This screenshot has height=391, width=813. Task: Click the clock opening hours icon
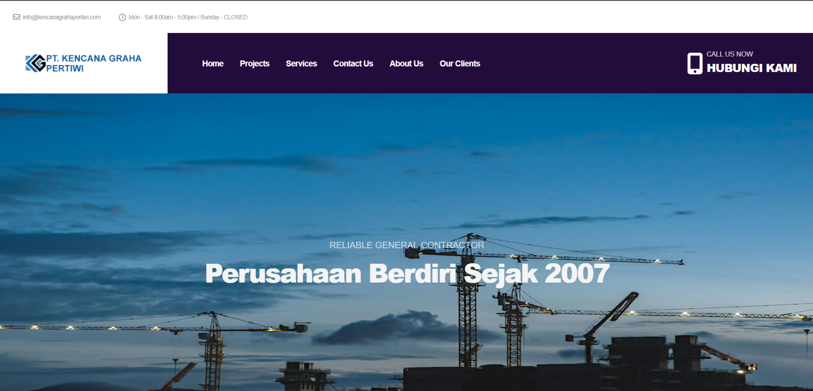[x=122, y=17]
